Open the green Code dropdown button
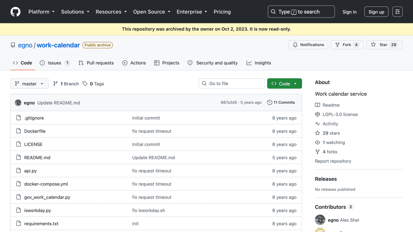The width and height of the screenshot is (413, 232). tap(284, 84)
